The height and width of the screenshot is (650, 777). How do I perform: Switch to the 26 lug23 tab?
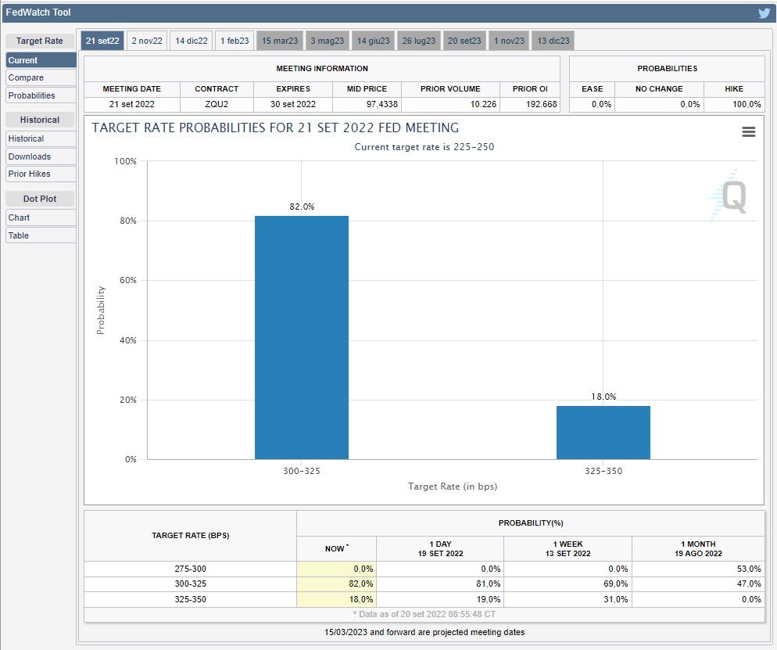[x=419, y=41]
